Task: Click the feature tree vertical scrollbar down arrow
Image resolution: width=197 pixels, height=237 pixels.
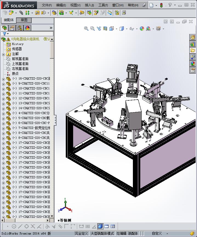Action: [52, 216]
